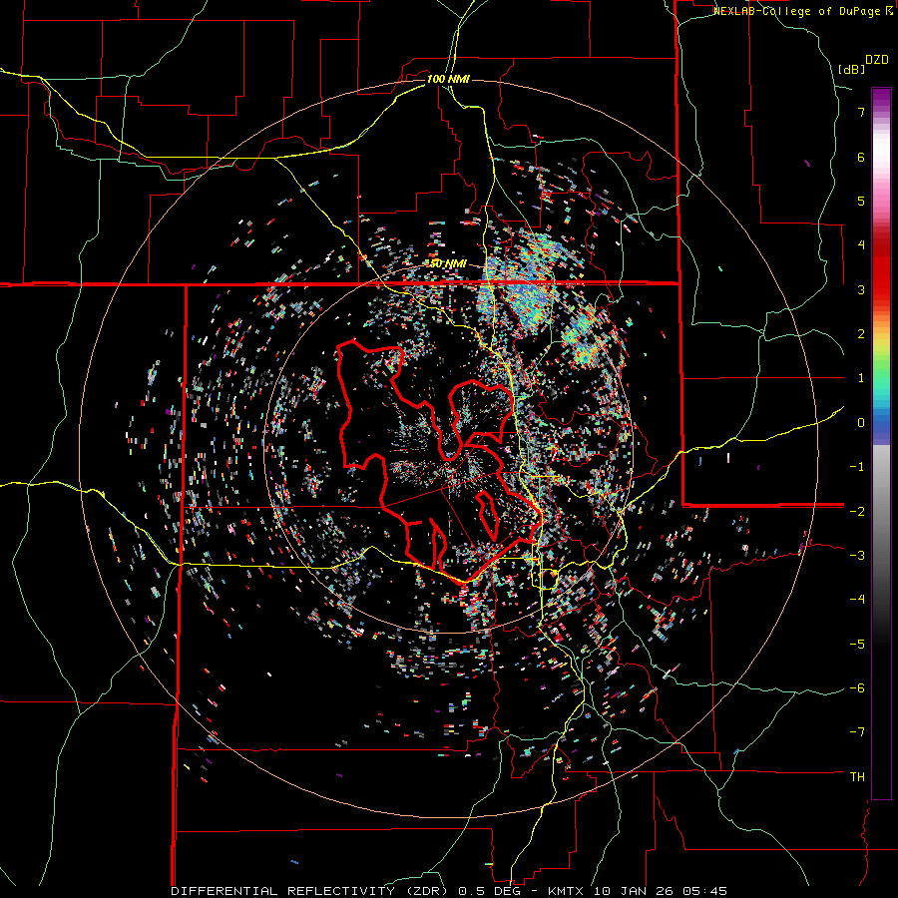
Task: Click the -7 value on color scale
Action: [x=857, y=732]
